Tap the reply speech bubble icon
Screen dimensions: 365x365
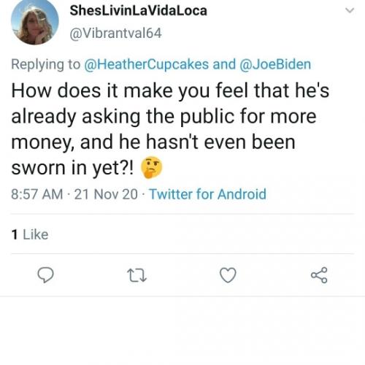[x=45, y=275]
